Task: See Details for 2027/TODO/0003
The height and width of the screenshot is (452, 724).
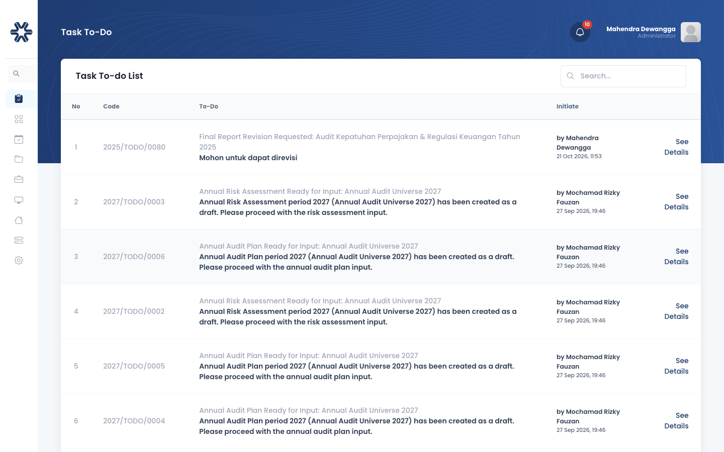Action: 676,202
